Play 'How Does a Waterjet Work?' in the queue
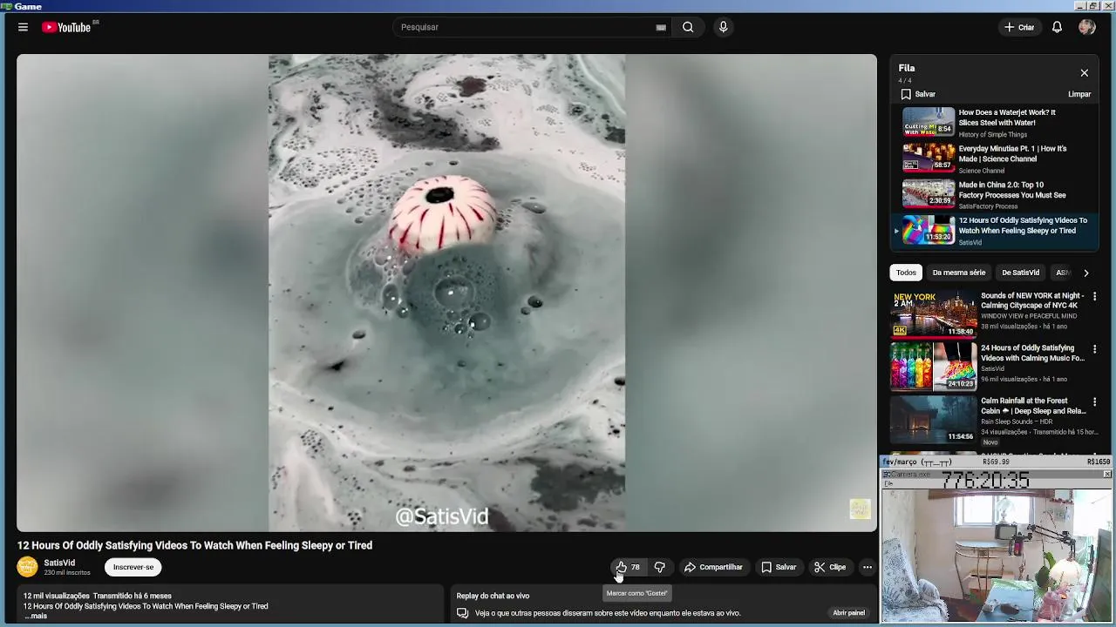The image size is (1116, 627). 995,123
